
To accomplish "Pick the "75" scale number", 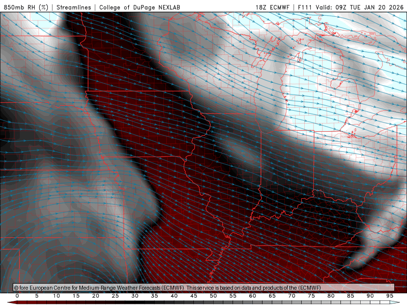I will [x=311, y=296].
